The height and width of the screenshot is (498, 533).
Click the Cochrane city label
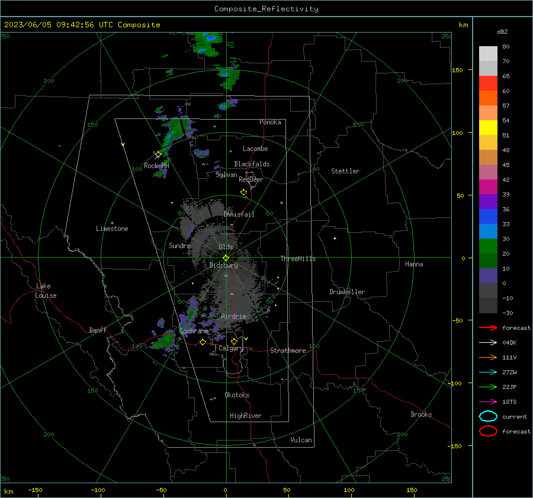194,331
